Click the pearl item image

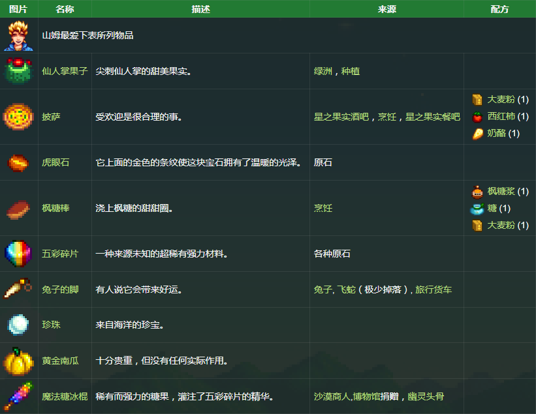click(x=18, y=325)
